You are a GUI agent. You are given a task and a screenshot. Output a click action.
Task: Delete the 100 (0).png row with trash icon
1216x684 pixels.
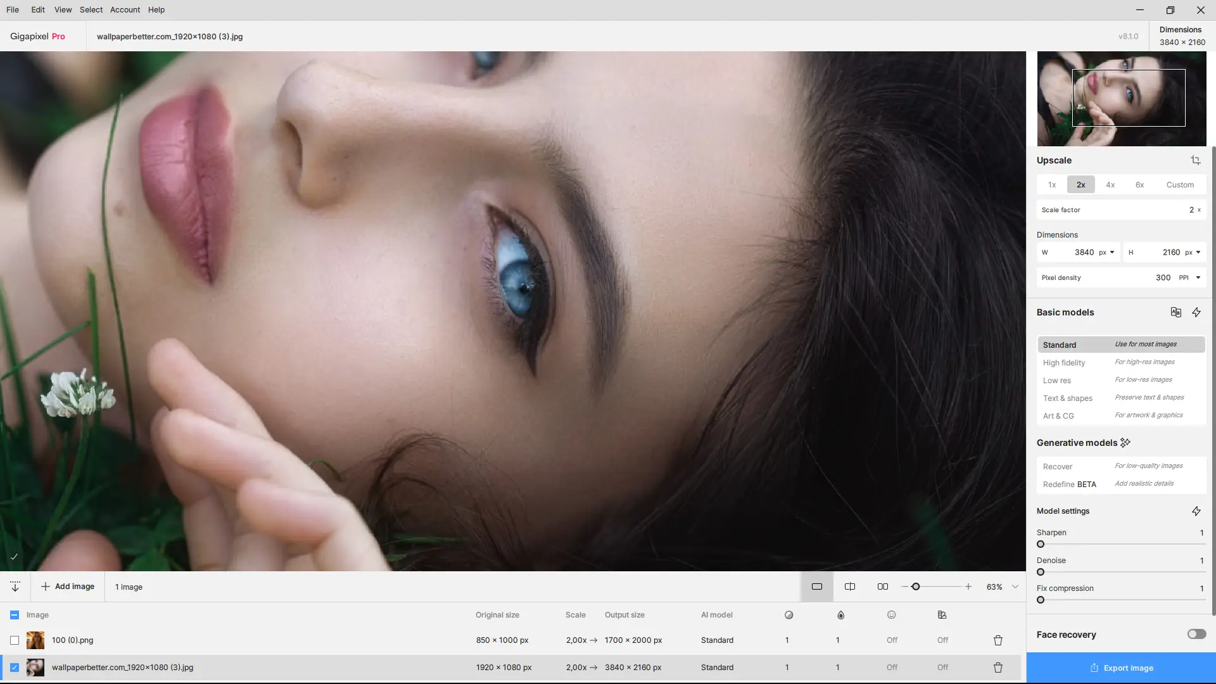[x=997, y=640]
